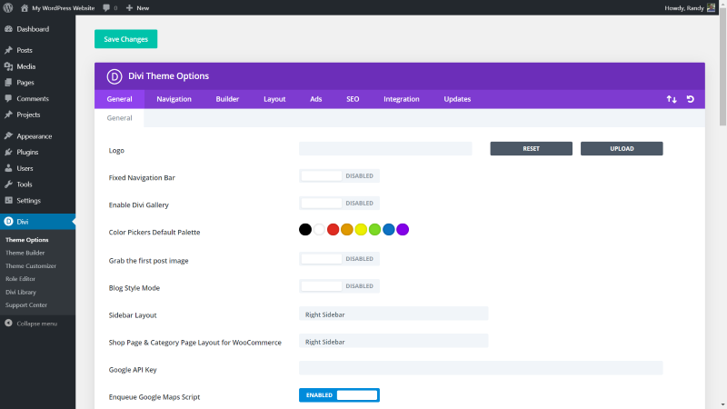Image resolution: width=727 pixels, height=409 pixels.
Task: Click the logo RESET button
Action: click(531, 148)
